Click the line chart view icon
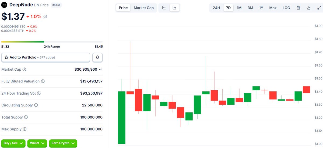Image resolution: width=323 pixels, height=148 pixels. click(164, 8)
